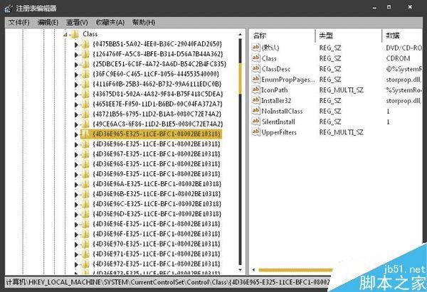Close the Registry Editor window
Screen dimensions: 427x292
410,7
